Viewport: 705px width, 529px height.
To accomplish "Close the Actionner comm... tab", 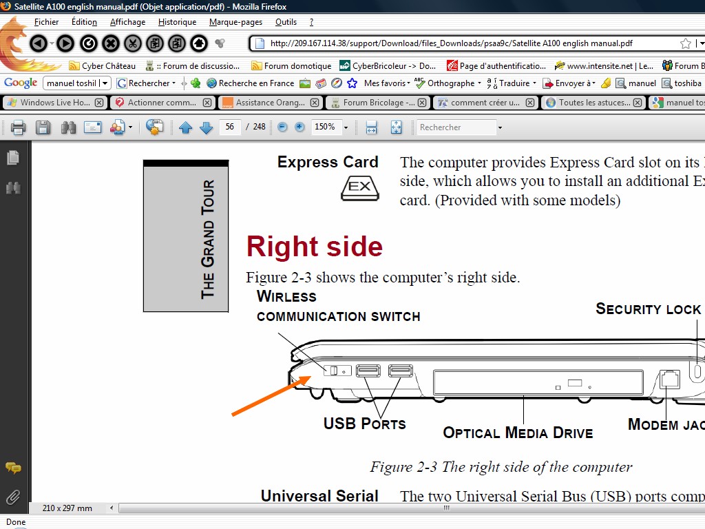I will pos(207,103).
